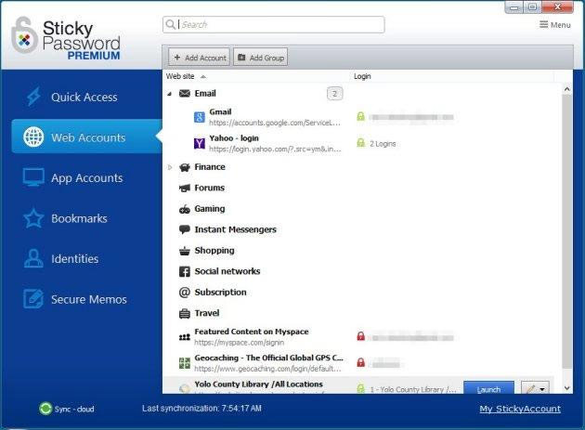
Task: Click the Instant Messengers speech bubble icon
Action: coord(185,229)
